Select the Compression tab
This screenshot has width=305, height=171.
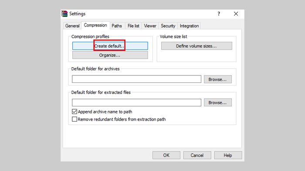click(95, 25)
